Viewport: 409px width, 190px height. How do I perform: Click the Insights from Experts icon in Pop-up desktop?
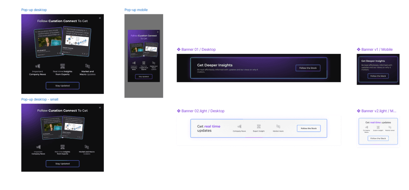tap(63, 66)
